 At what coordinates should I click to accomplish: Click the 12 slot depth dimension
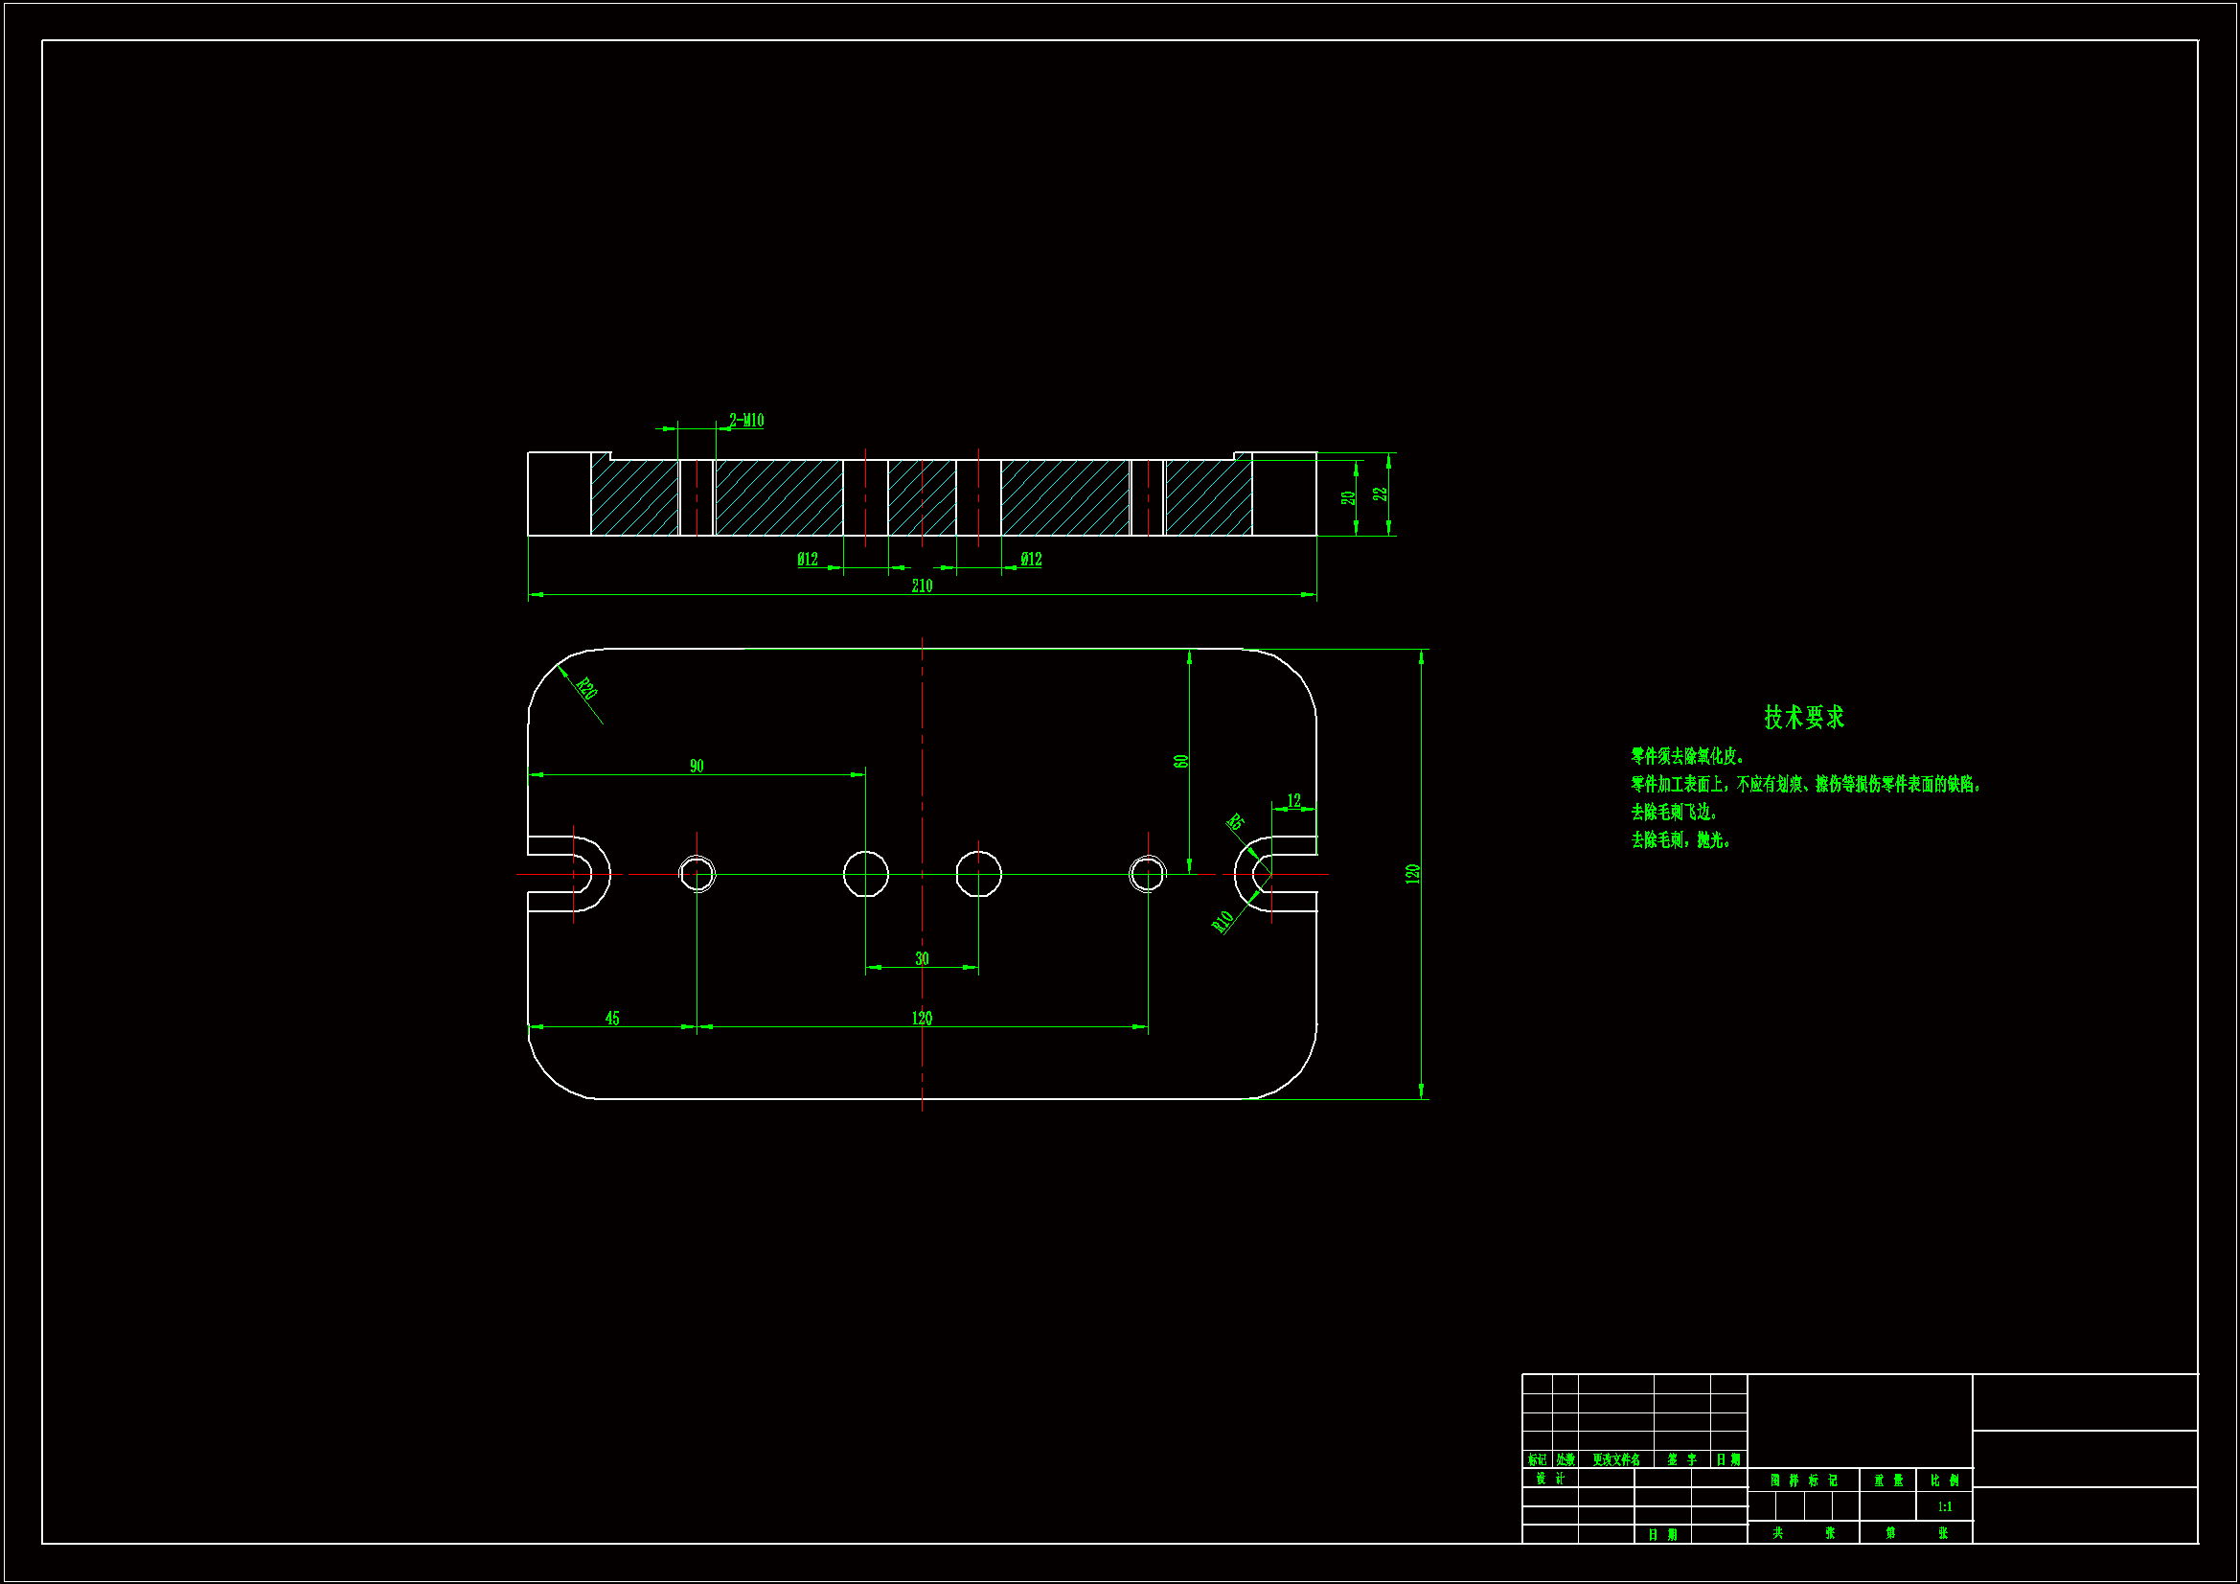coord(1292,800)
